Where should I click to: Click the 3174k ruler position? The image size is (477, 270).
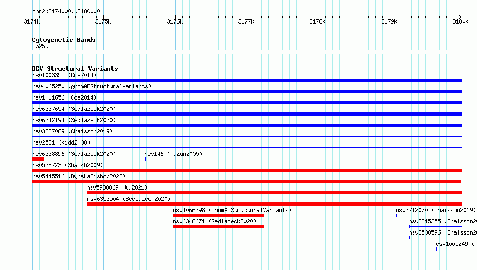click(32, 21)
